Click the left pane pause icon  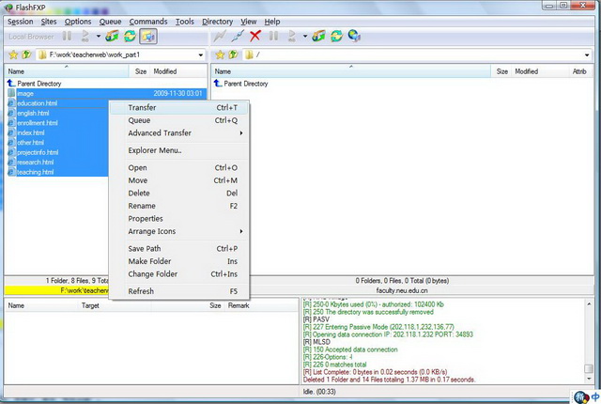(x=67, y=36)
